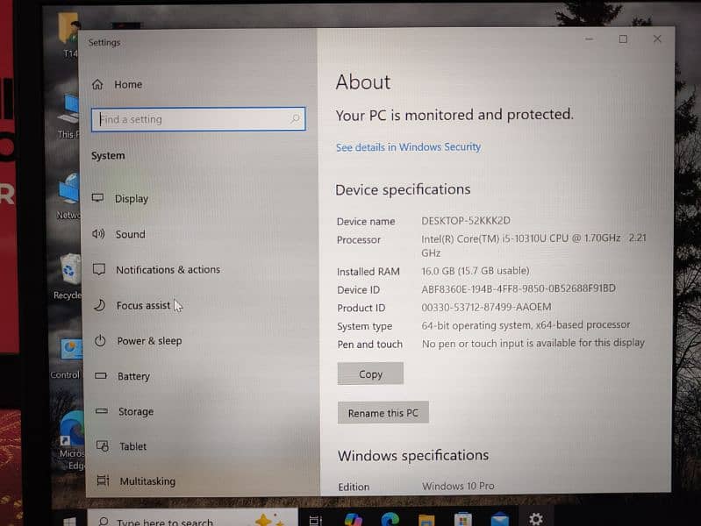This screenshot has height=526, width=701.
Task: Select Installed RAM value 16.0 GB
Action: tap(476, 270)
